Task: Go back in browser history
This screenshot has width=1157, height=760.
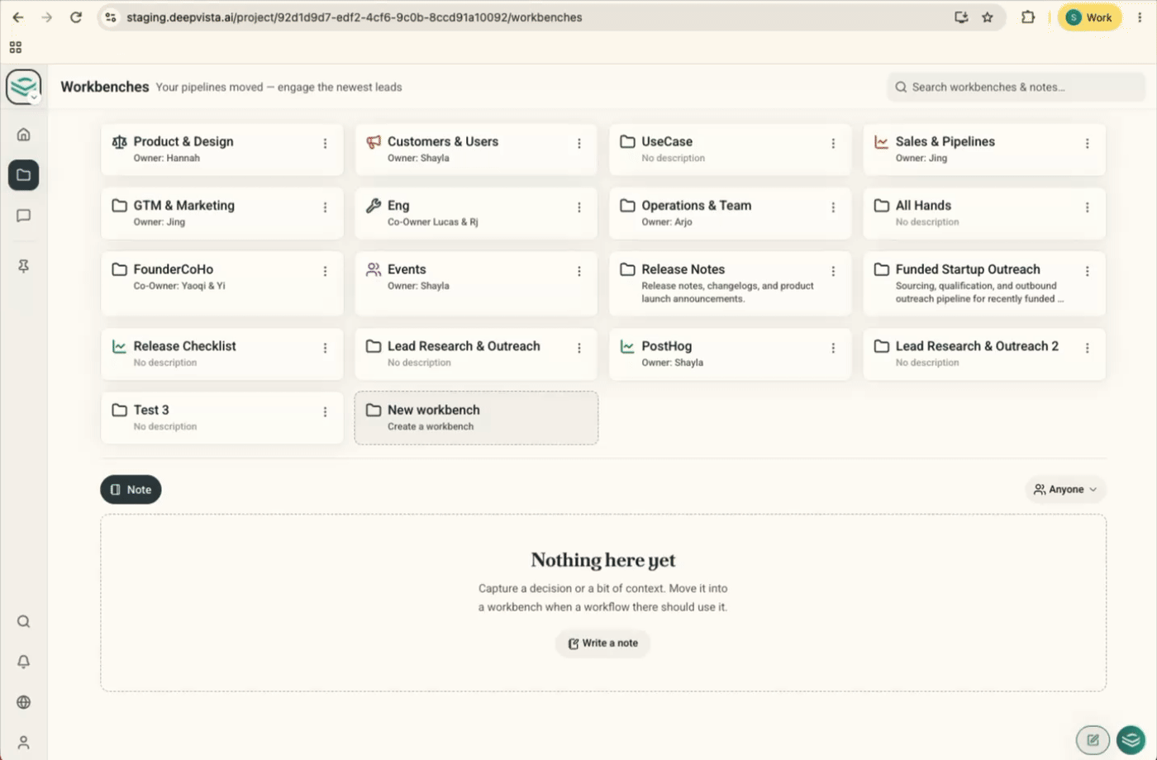Action: (x=18, y=17)
